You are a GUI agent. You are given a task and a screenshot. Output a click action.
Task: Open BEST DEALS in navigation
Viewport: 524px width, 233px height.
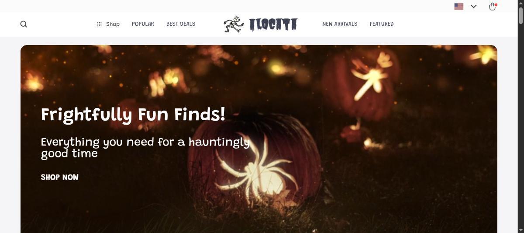181,24
